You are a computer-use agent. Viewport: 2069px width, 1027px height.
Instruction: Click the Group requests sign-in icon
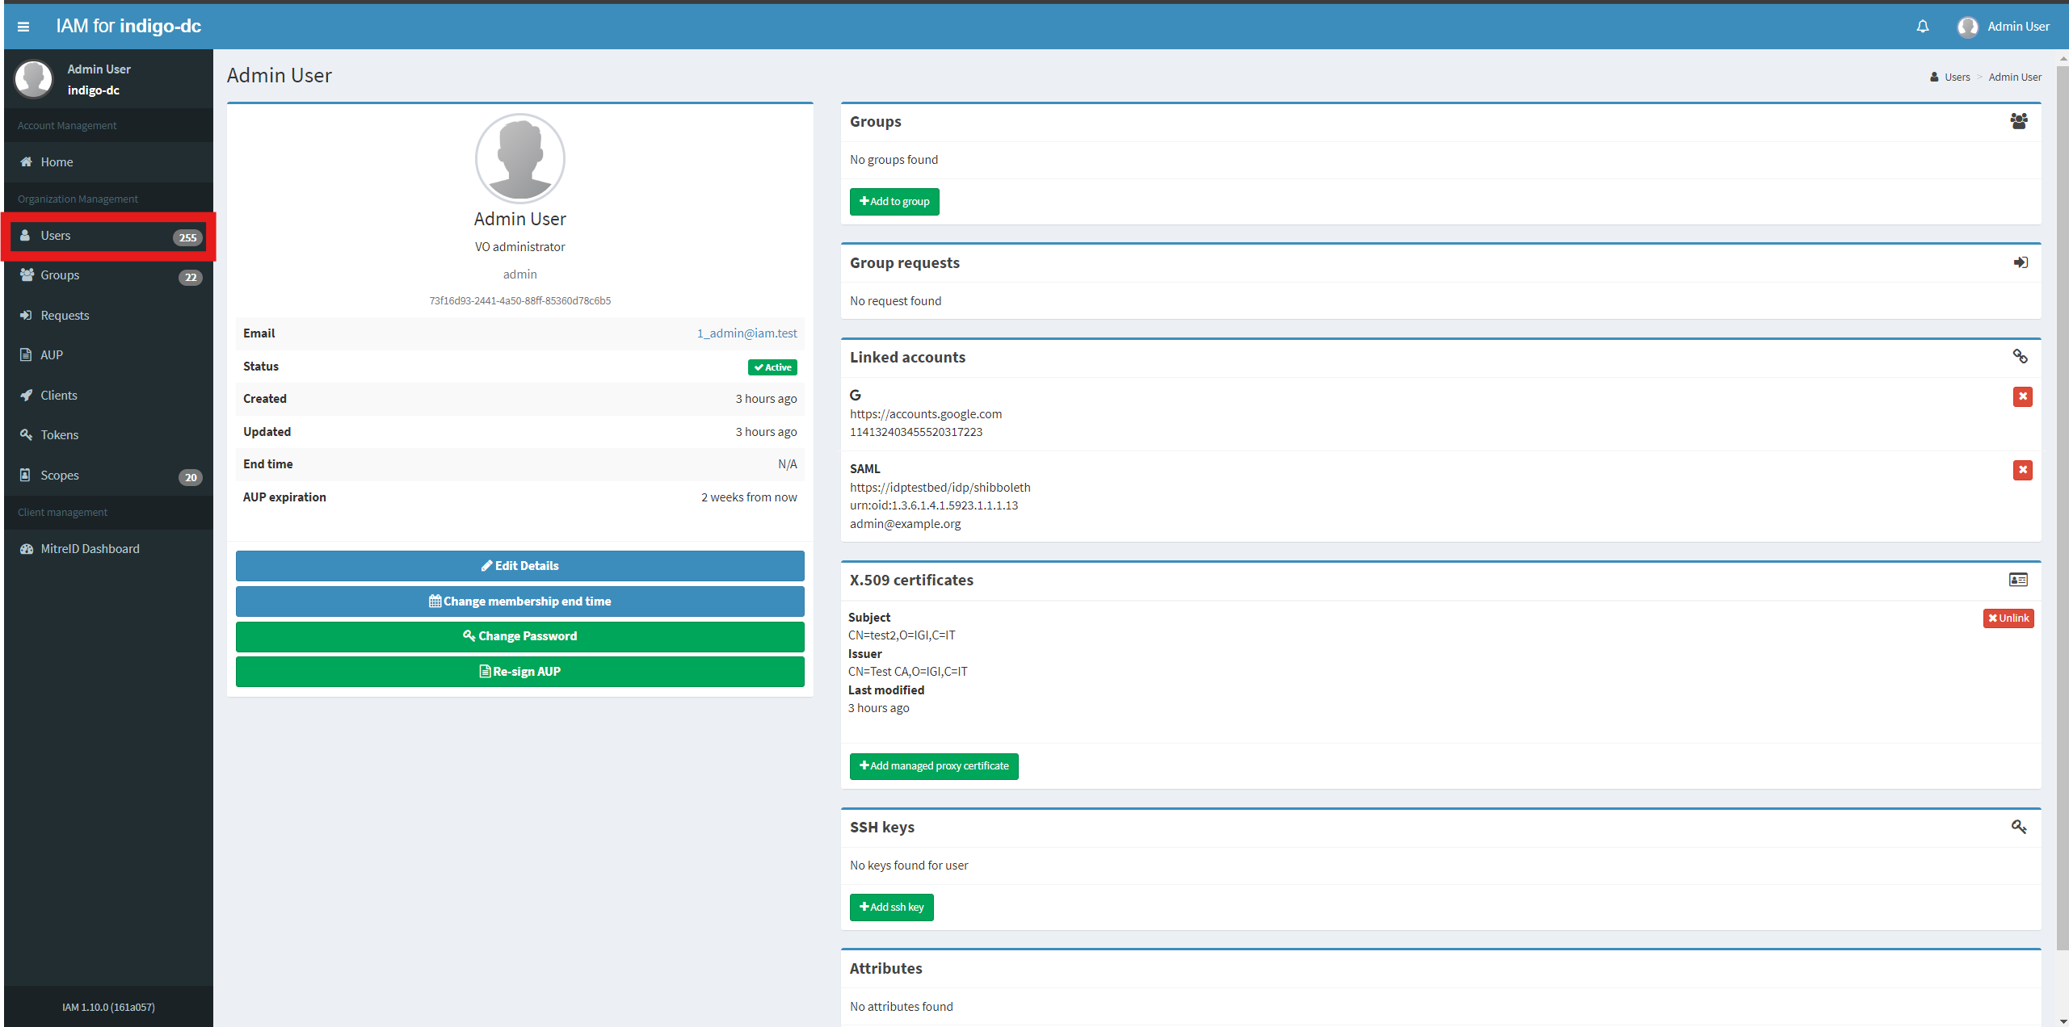pos(2020,262)
